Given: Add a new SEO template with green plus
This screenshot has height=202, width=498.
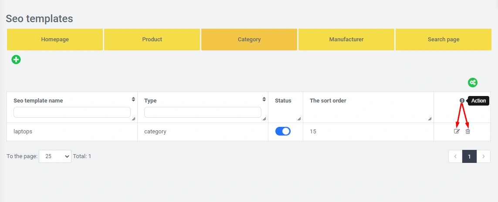Looking at the screenshot, I should tap(16, 60).
